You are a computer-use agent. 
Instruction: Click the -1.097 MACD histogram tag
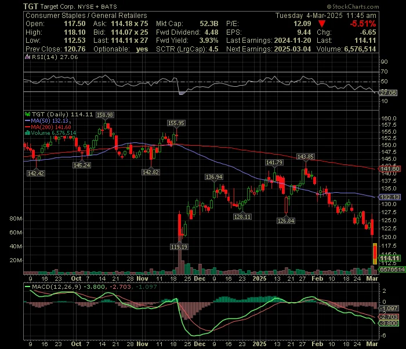point(389,308)
